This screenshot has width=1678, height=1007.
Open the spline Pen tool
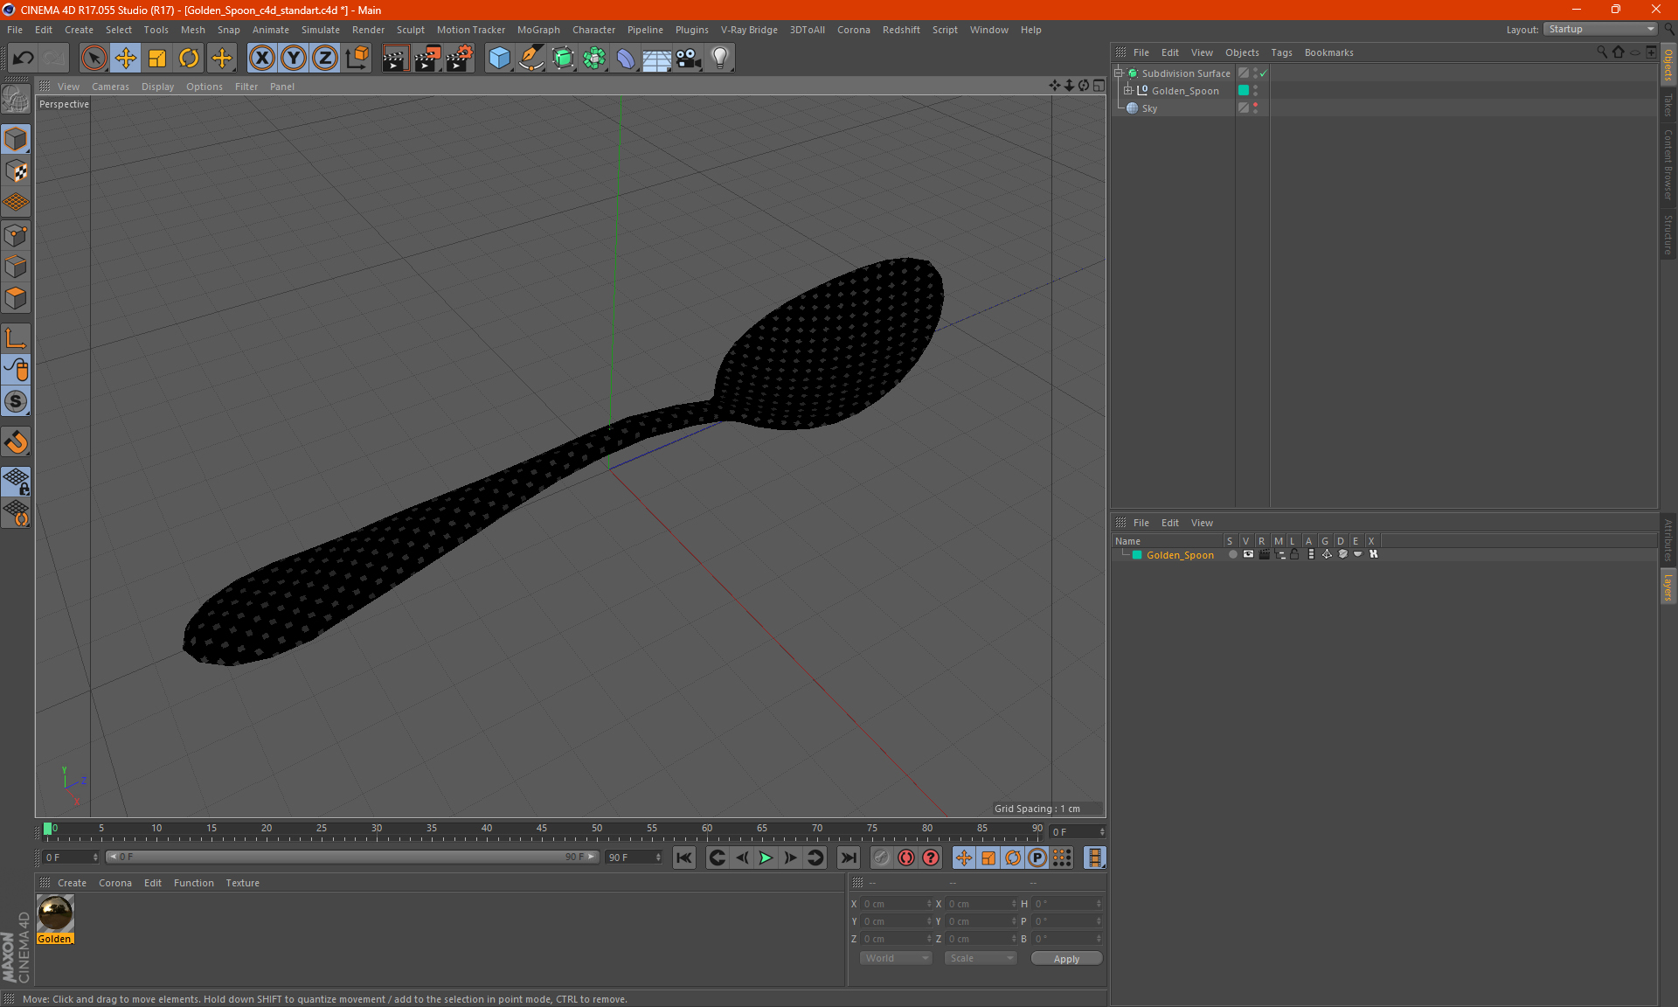(530, 59)
